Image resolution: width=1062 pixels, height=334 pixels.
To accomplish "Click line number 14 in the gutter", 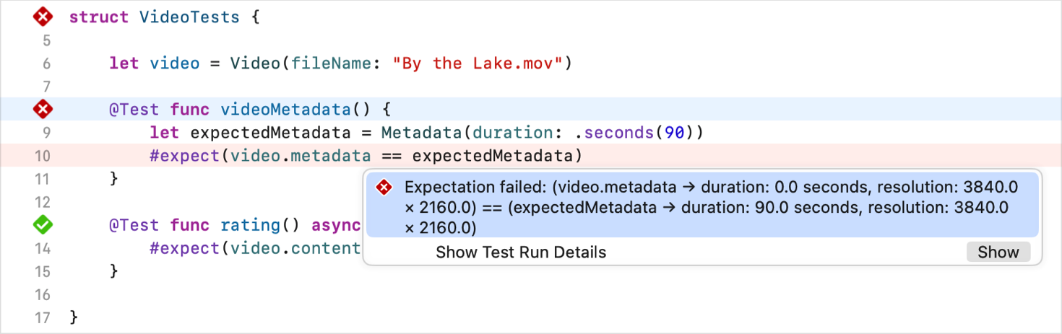I will (43, 248).
